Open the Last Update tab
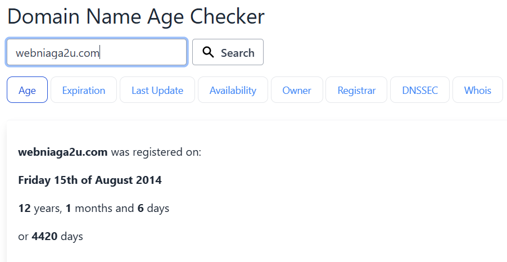The image size is (507, 262). click(157, 90)
